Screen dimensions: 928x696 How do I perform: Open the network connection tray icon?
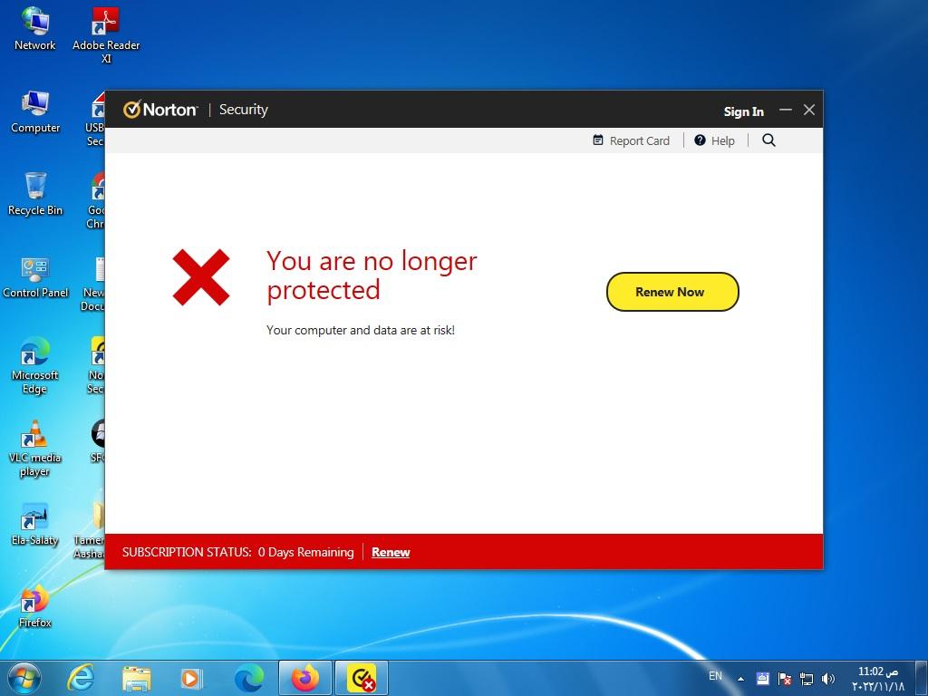(806, 679)
